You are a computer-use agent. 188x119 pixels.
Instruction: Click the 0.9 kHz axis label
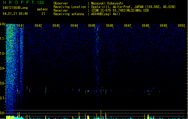(2, 68)
